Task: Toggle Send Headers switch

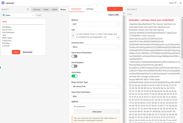Action: coord(75,66)
